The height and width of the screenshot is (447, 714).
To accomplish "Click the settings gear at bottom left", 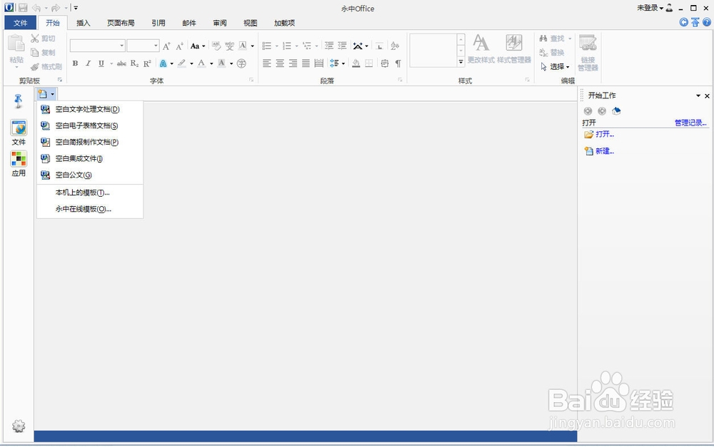I will (19, 426).
